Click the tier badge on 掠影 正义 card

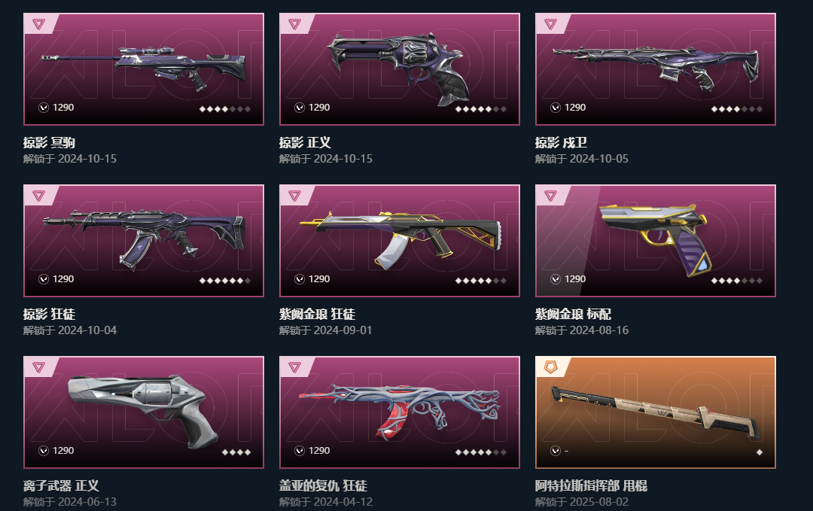(x=294, y=24)
